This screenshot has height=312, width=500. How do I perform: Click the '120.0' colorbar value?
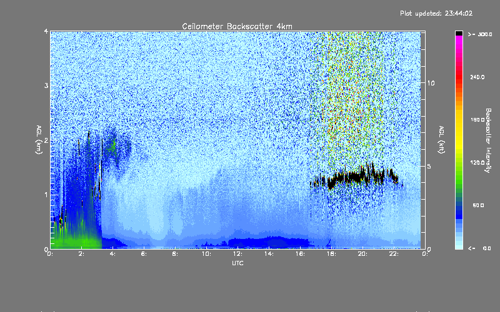tap(477, 163)
